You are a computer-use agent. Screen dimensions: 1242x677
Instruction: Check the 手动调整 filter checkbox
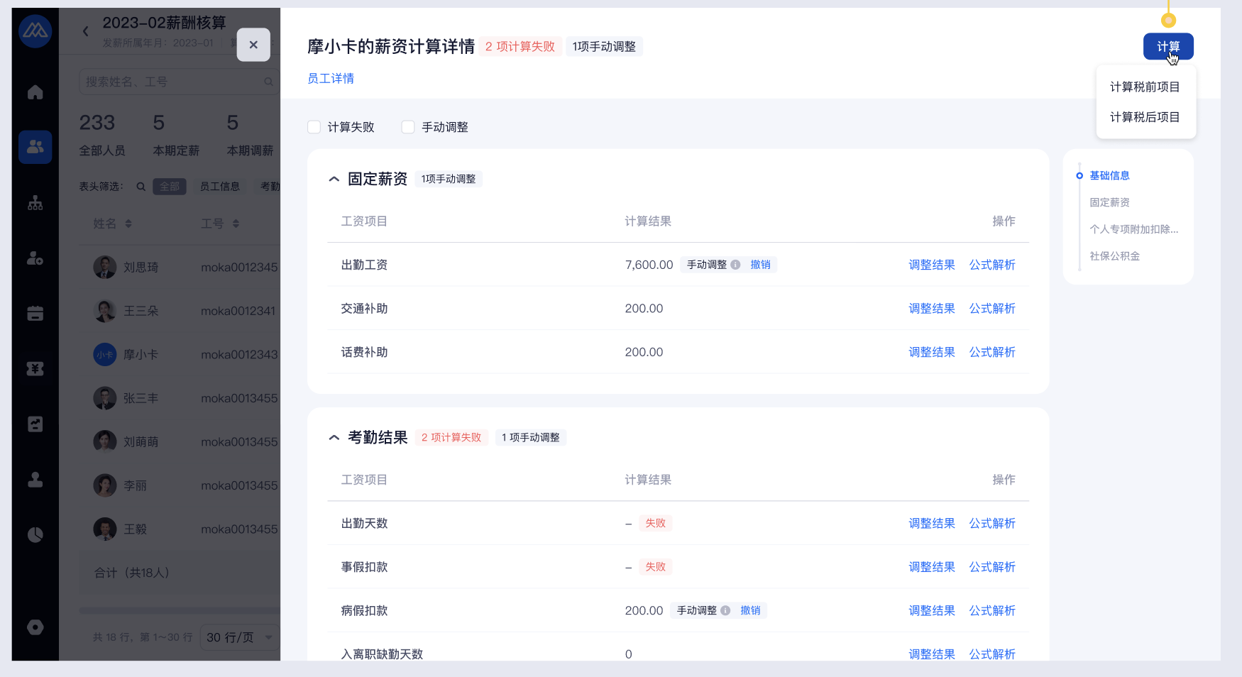point(408,127)
